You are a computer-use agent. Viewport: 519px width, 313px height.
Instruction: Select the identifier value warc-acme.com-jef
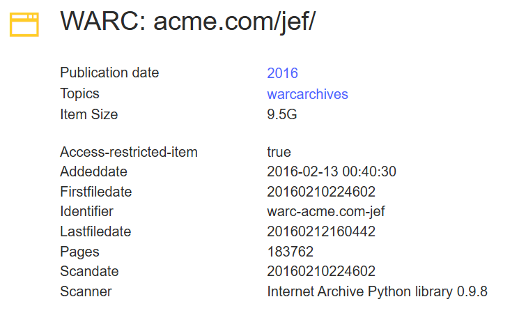[x=326, y=211]
